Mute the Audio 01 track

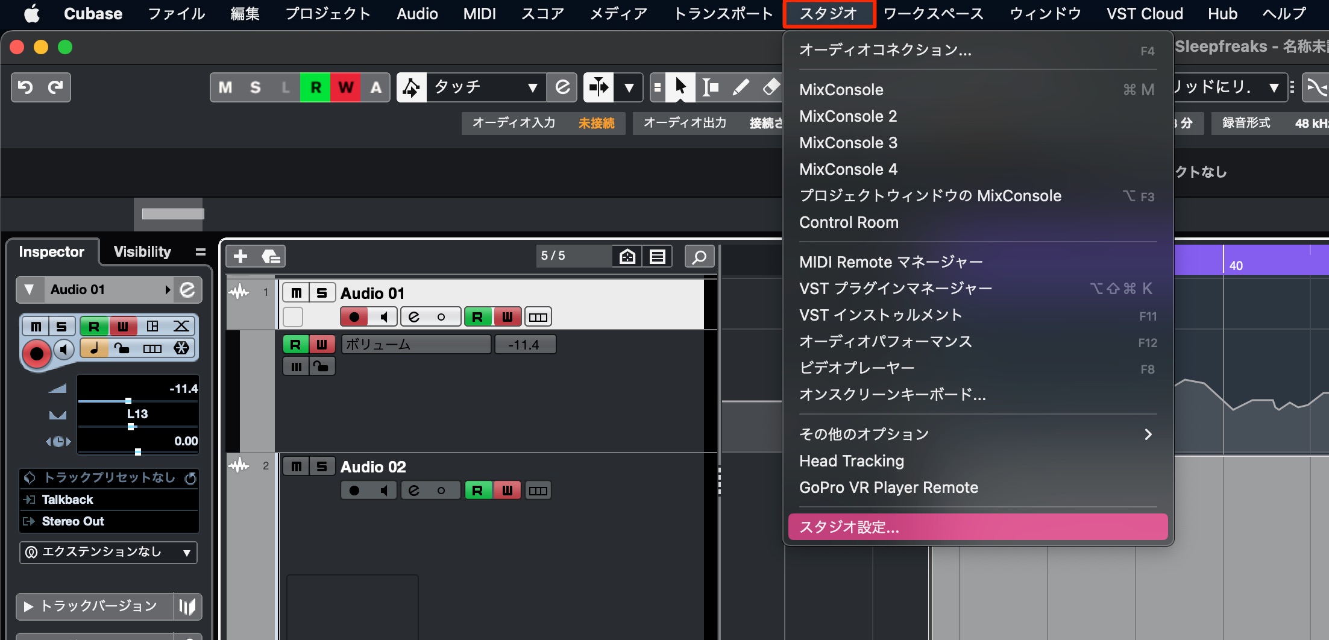click(296, 293)
